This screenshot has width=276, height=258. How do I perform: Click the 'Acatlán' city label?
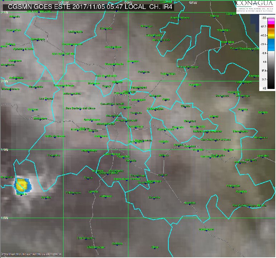coord(190,203)
